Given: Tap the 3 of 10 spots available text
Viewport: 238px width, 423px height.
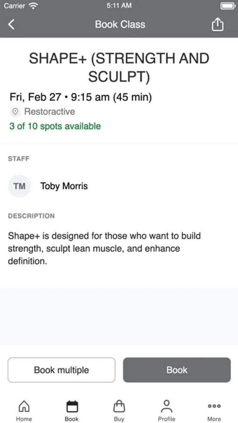Looking at the screenshot, I should pos(55,126).
